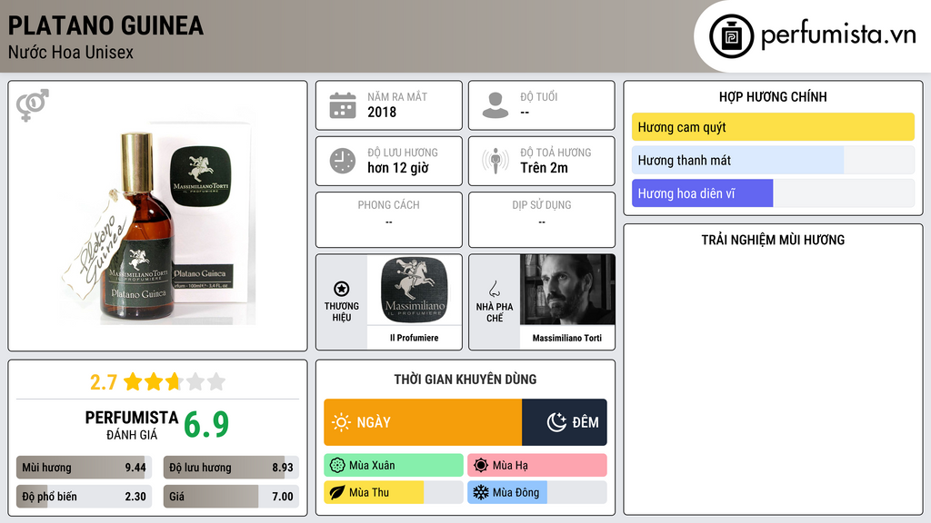Click the Trên 2m sillage value
This screenshot has height=523, width=931.
coord(544,168)
